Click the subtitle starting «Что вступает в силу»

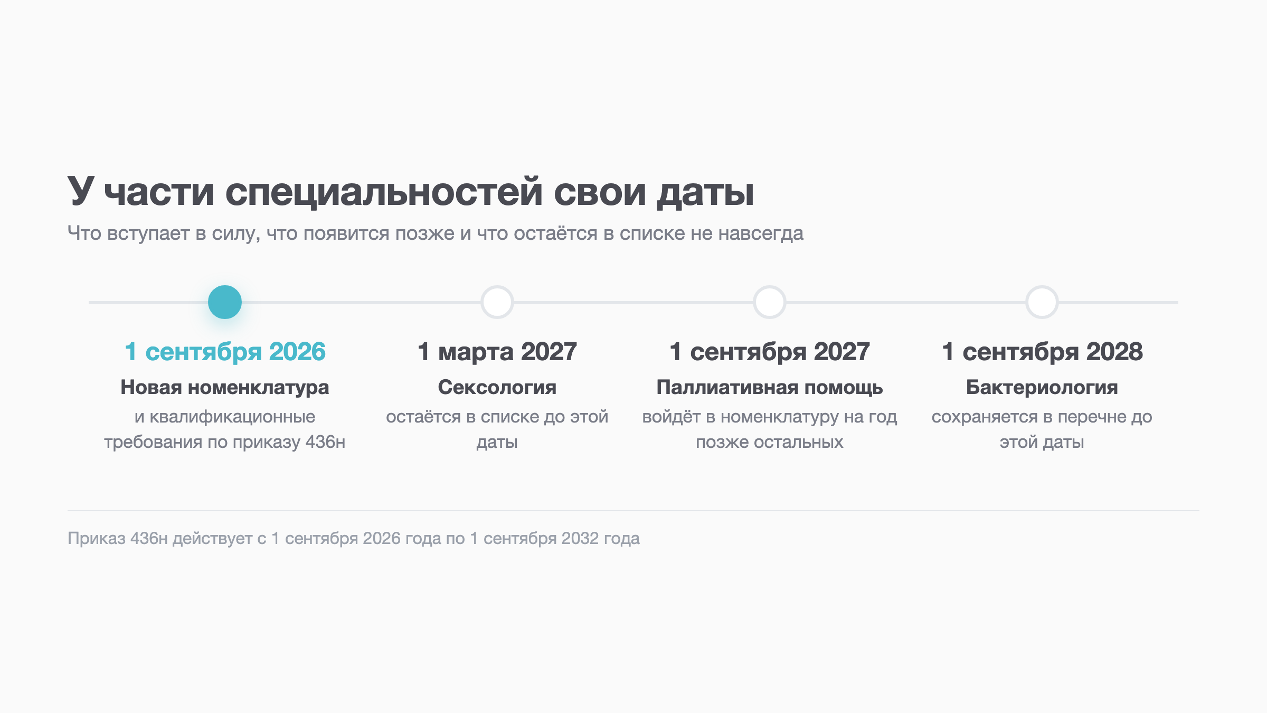(x=436, y=233)
